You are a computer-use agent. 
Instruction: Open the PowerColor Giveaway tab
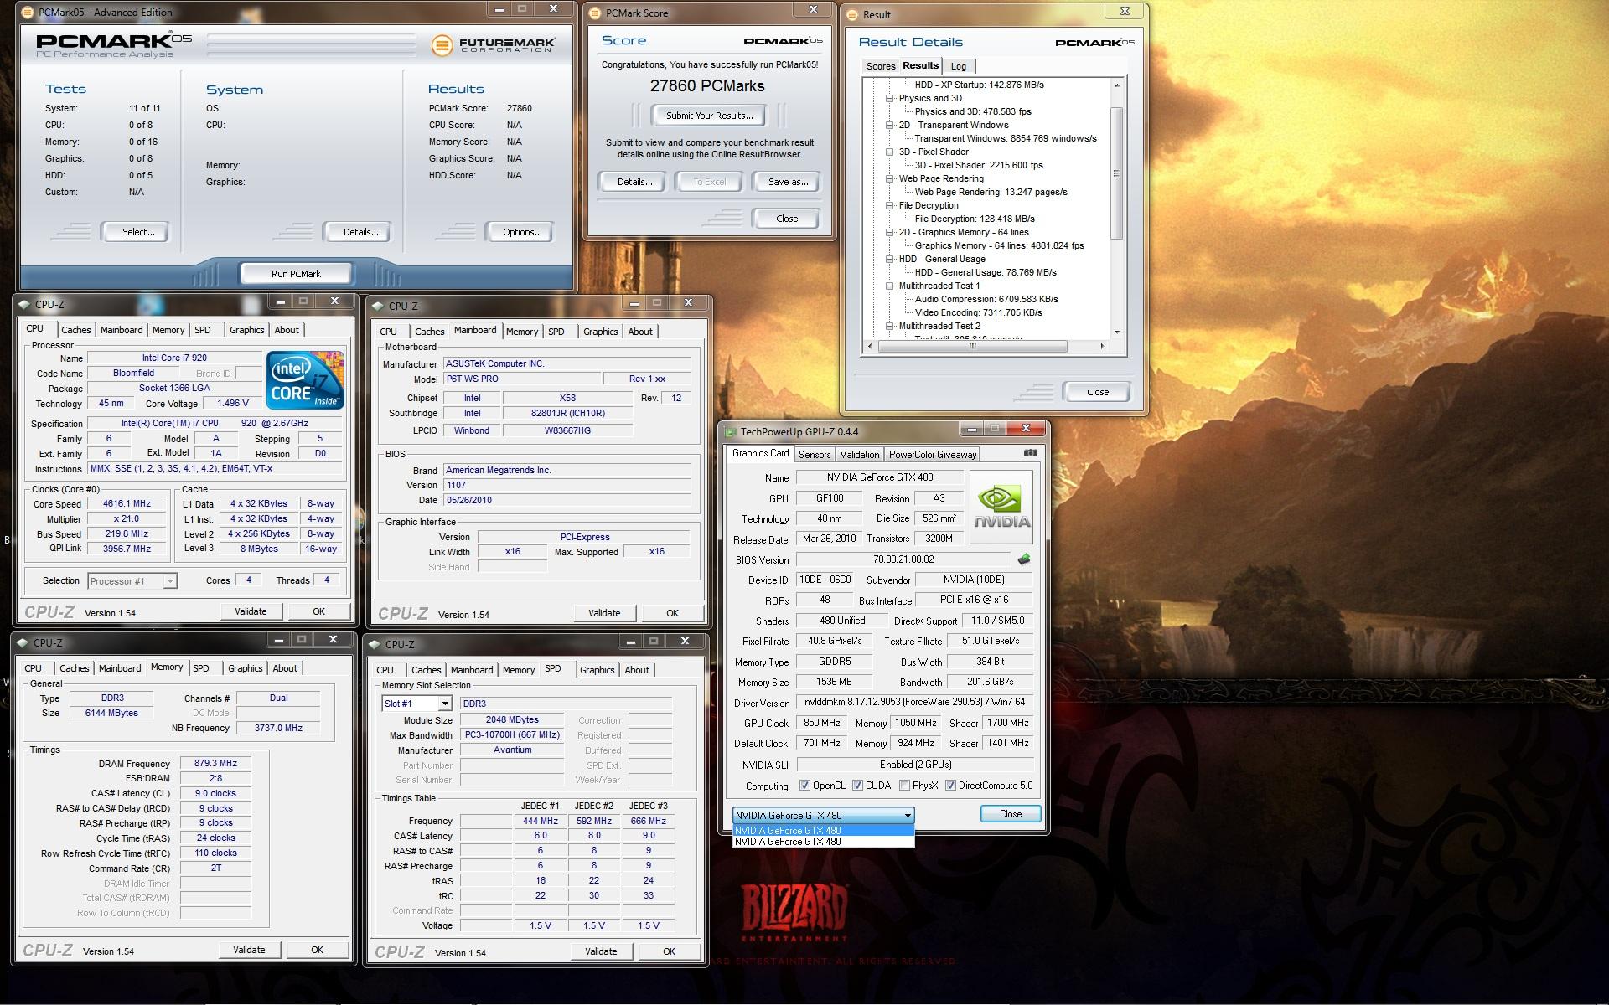pyautogui.click(x=932, y=455)
